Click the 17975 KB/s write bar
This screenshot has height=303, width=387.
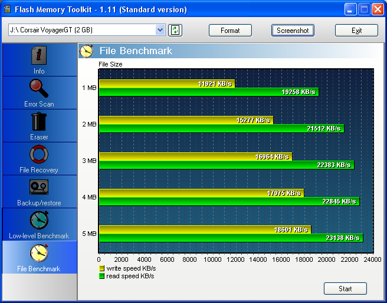(201, 193)
